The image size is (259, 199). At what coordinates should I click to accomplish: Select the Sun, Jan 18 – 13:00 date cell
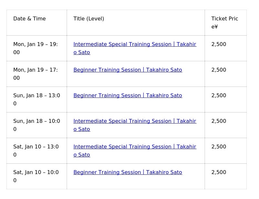[37, 99]
